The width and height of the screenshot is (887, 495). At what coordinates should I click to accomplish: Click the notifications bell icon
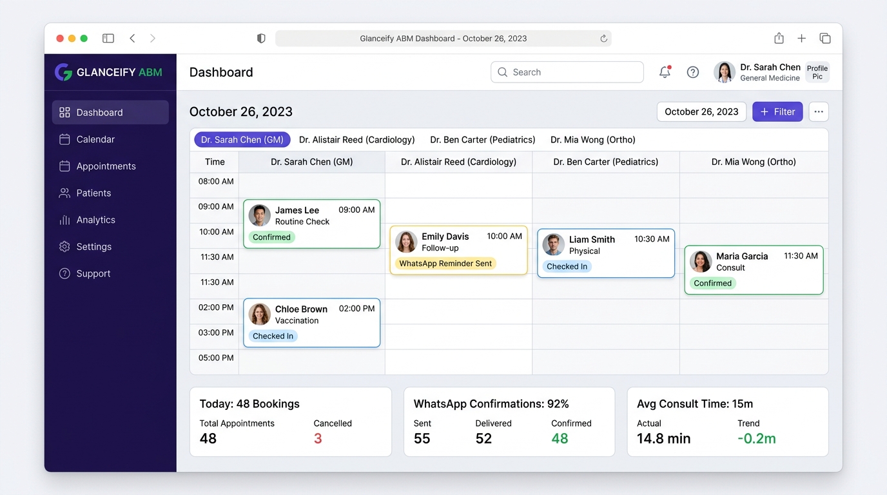665,72
